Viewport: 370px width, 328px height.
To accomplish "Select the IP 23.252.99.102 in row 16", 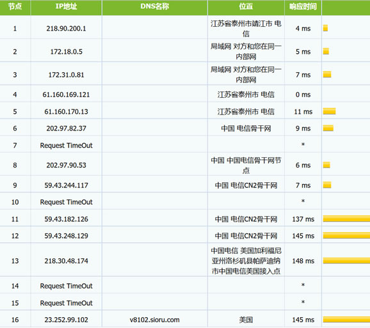I will click(67, 320).
